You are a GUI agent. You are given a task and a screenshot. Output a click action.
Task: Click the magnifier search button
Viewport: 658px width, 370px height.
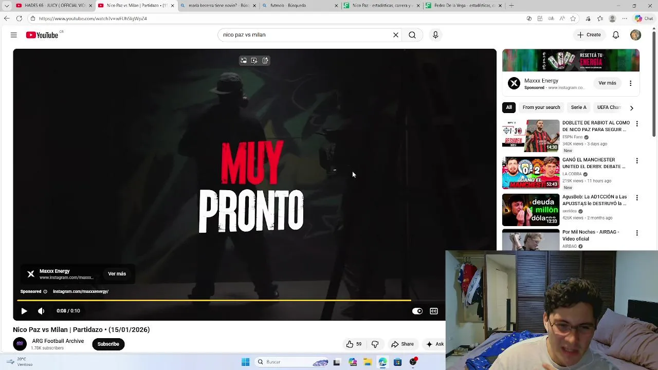(x=412, y=35)
